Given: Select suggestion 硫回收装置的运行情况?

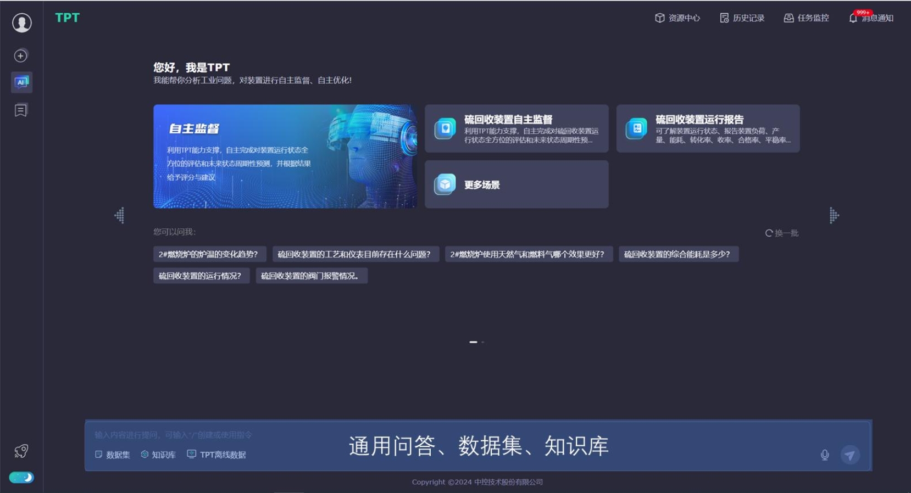Looking at the screenshot, I should point(201,276).
